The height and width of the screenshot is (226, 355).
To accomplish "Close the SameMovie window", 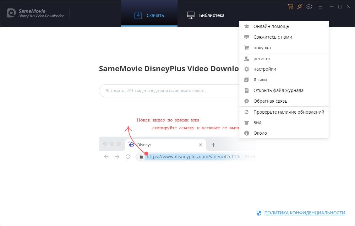I will [x=349, y=7].
